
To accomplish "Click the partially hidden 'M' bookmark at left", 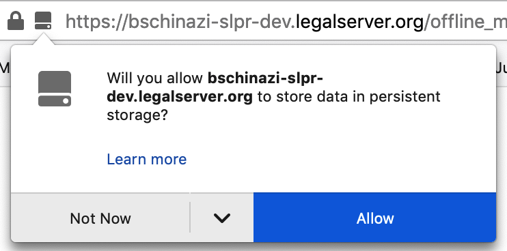I will 5,68.
